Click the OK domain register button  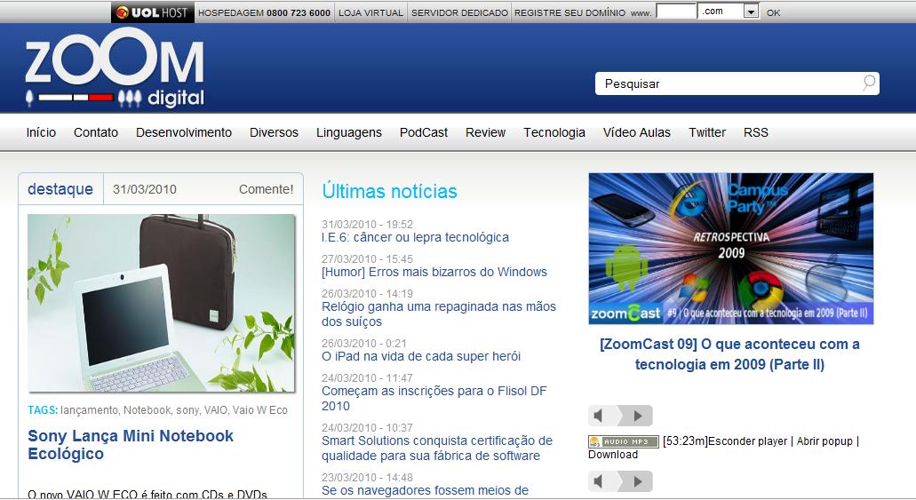(774, 12)
